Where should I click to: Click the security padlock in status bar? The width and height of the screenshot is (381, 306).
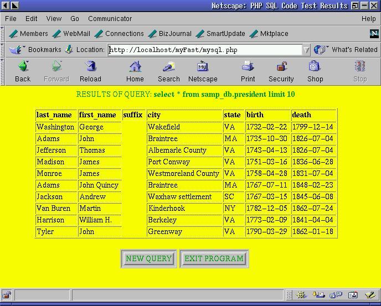tap(7, 295)
